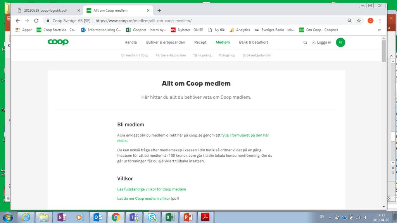Viewport: 397px width, 223px height.
Task: Click the volume speaker tray icon
Action: tap(365, 218)
